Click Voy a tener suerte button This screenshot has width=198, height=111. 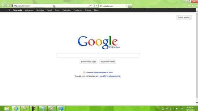[108, 62]
